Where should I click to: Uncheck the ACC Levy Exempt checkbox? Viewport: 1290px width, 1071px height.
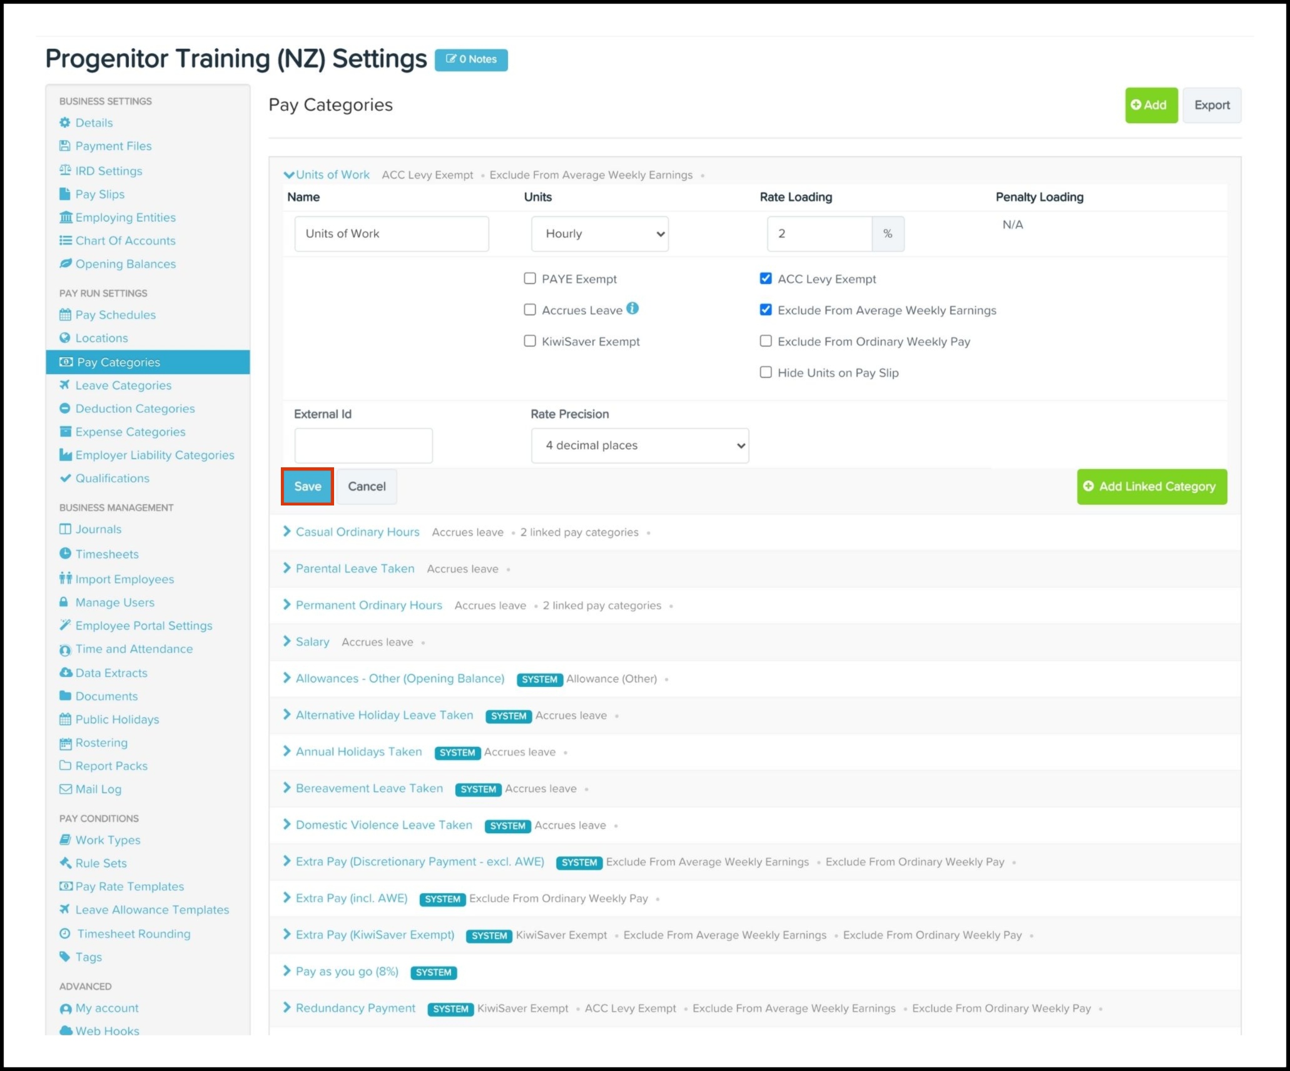pos(766,278)
